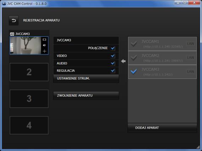202x151 pixels.
Task: Close the JVC CAM Control window
Action: [x=194, y=3]
